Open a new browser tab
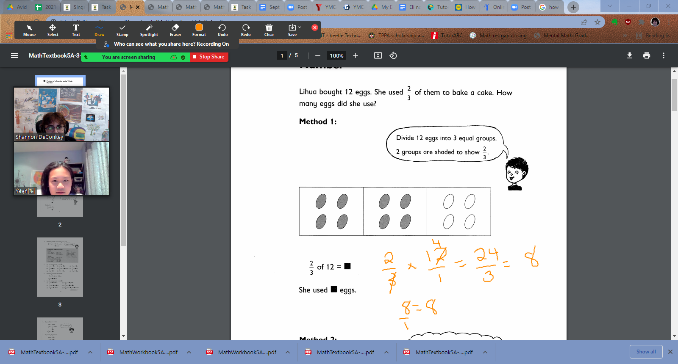Image resolution: width=678 pixels, height=364 pixels. point(573,7)
